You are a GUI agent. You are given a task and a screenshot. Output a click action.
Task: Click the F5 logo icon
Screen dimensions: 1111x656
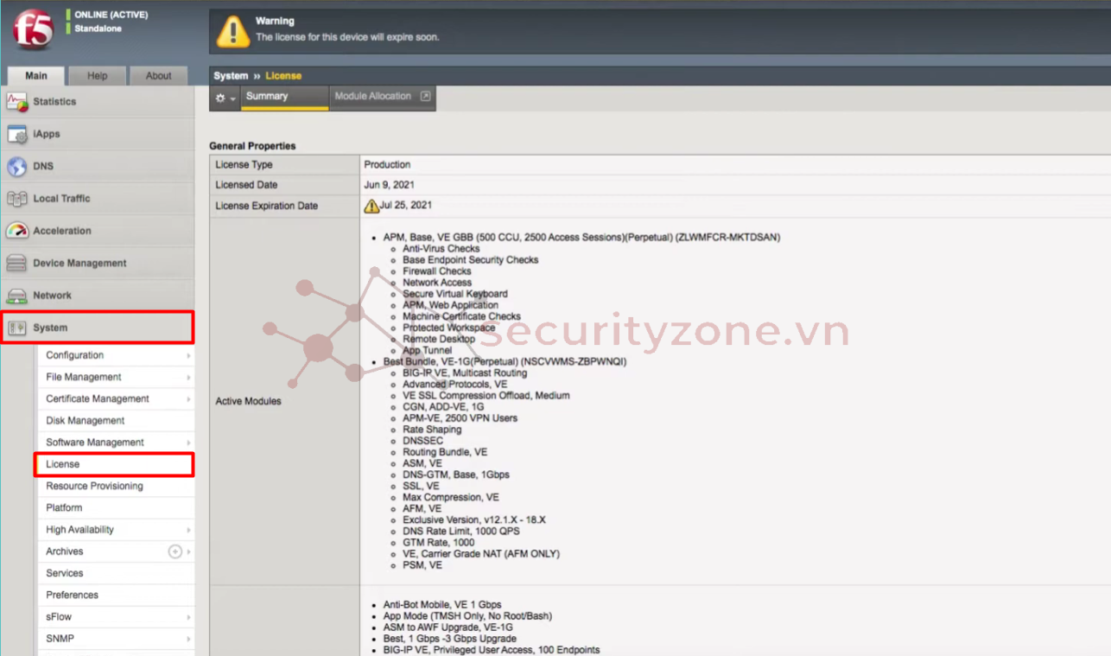[x=33, y=30]
